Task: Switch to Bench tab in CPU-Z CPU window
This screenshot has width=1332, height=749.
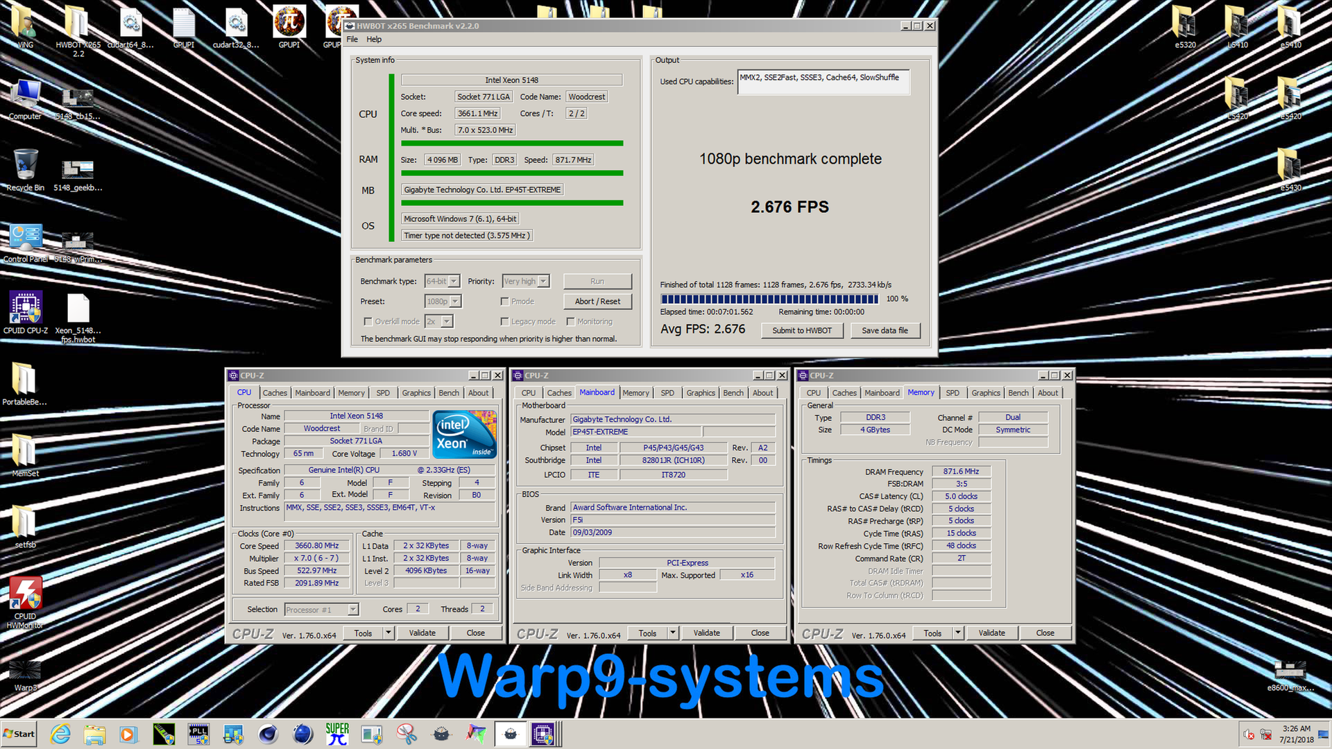Action: (449, 393)
